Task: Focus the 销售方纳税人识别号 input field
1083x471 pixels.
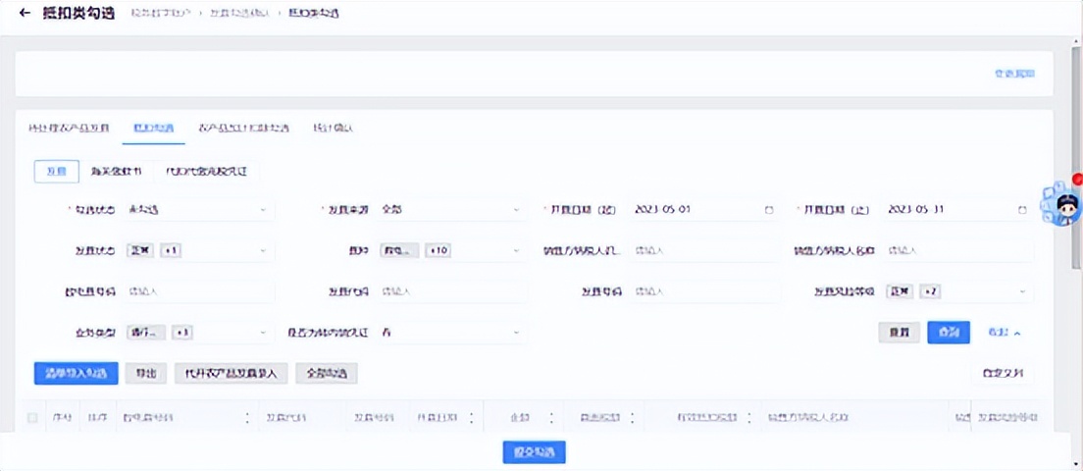Action: (705, 251)
